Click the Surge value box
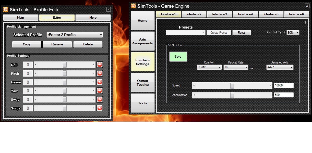This screenshot has width=312, height=153. tap(28, 108)
